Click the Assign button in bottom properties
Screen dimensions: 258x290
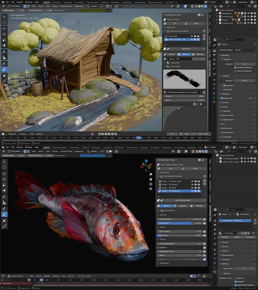coord(225,237)
